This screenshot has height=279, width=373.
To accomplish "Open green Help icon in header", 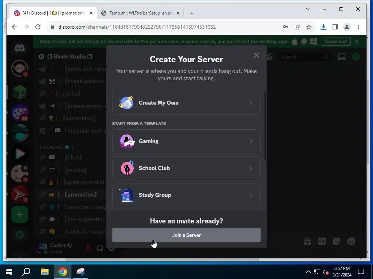I will [x=356, y=57].
